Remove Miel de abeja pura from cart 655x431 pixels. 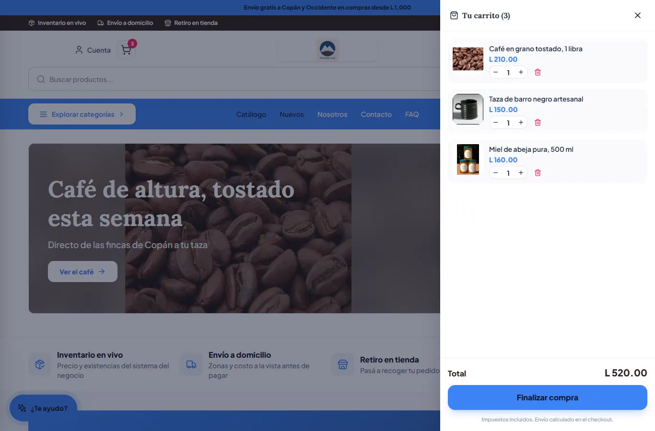click(538, 173)
